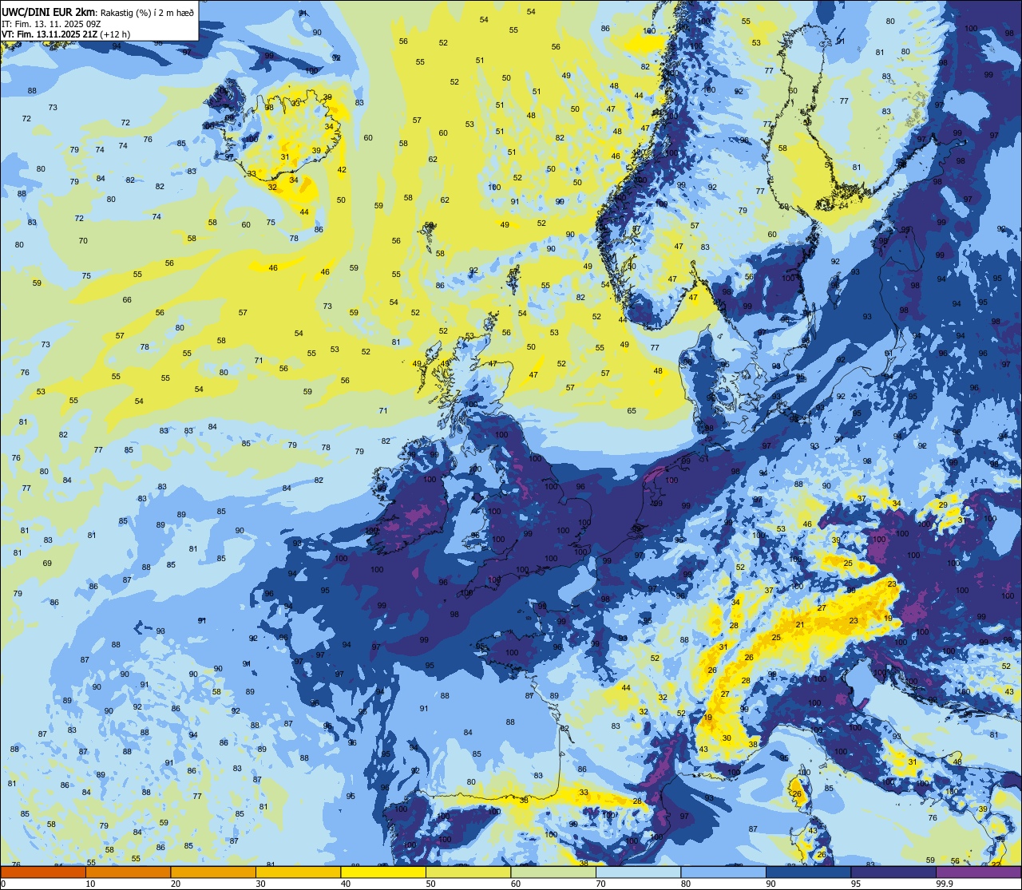Click the legend tick label '70'

click(x=600, y=884)
